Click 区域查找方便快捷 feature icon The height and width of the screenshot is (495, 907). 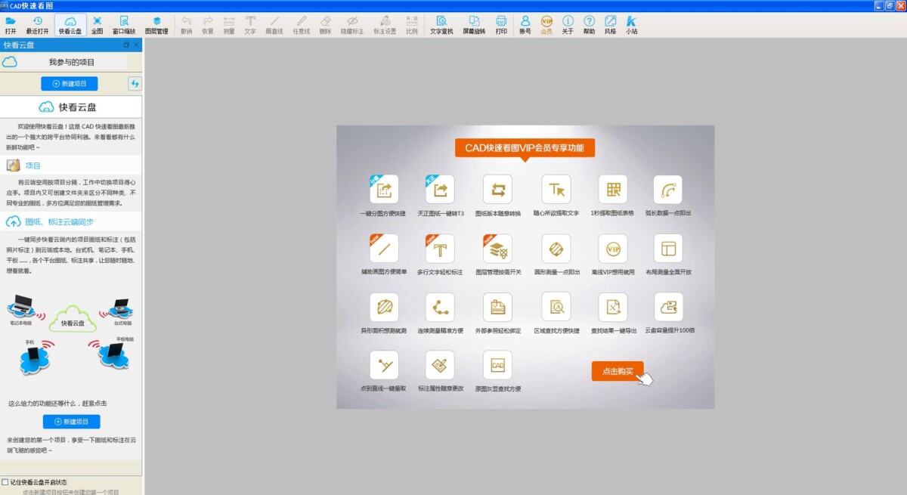(556, 307)
